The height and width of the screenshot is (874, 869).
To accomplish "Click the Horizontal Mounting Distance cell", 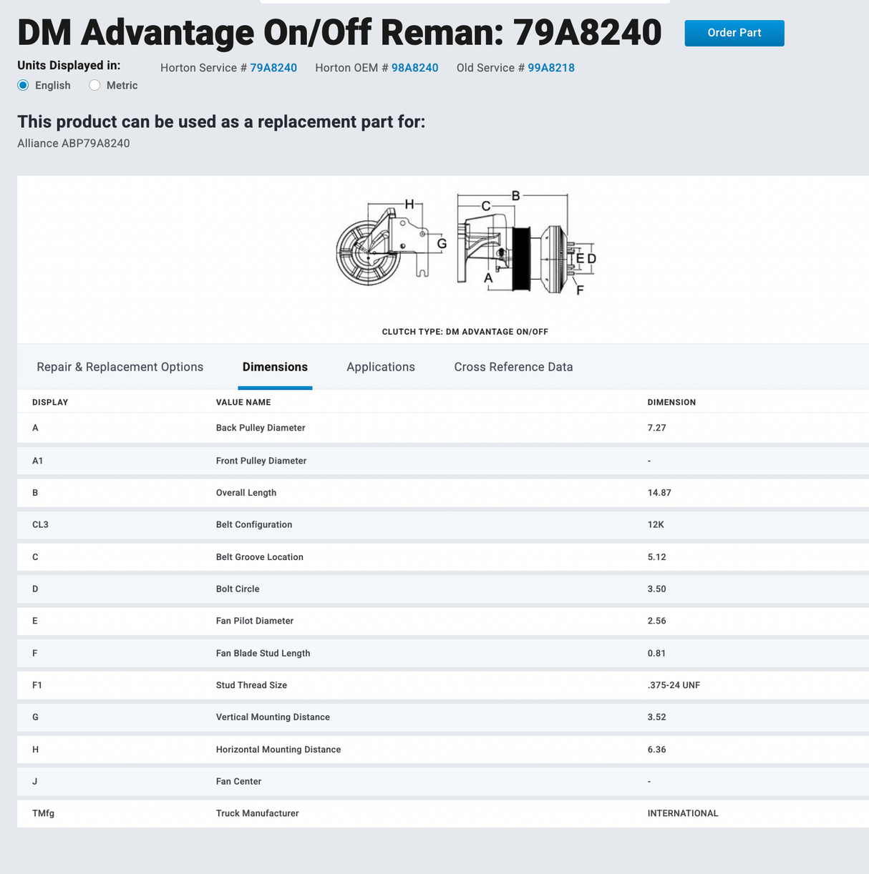I will pyautogui.click(x=278, y=750).
